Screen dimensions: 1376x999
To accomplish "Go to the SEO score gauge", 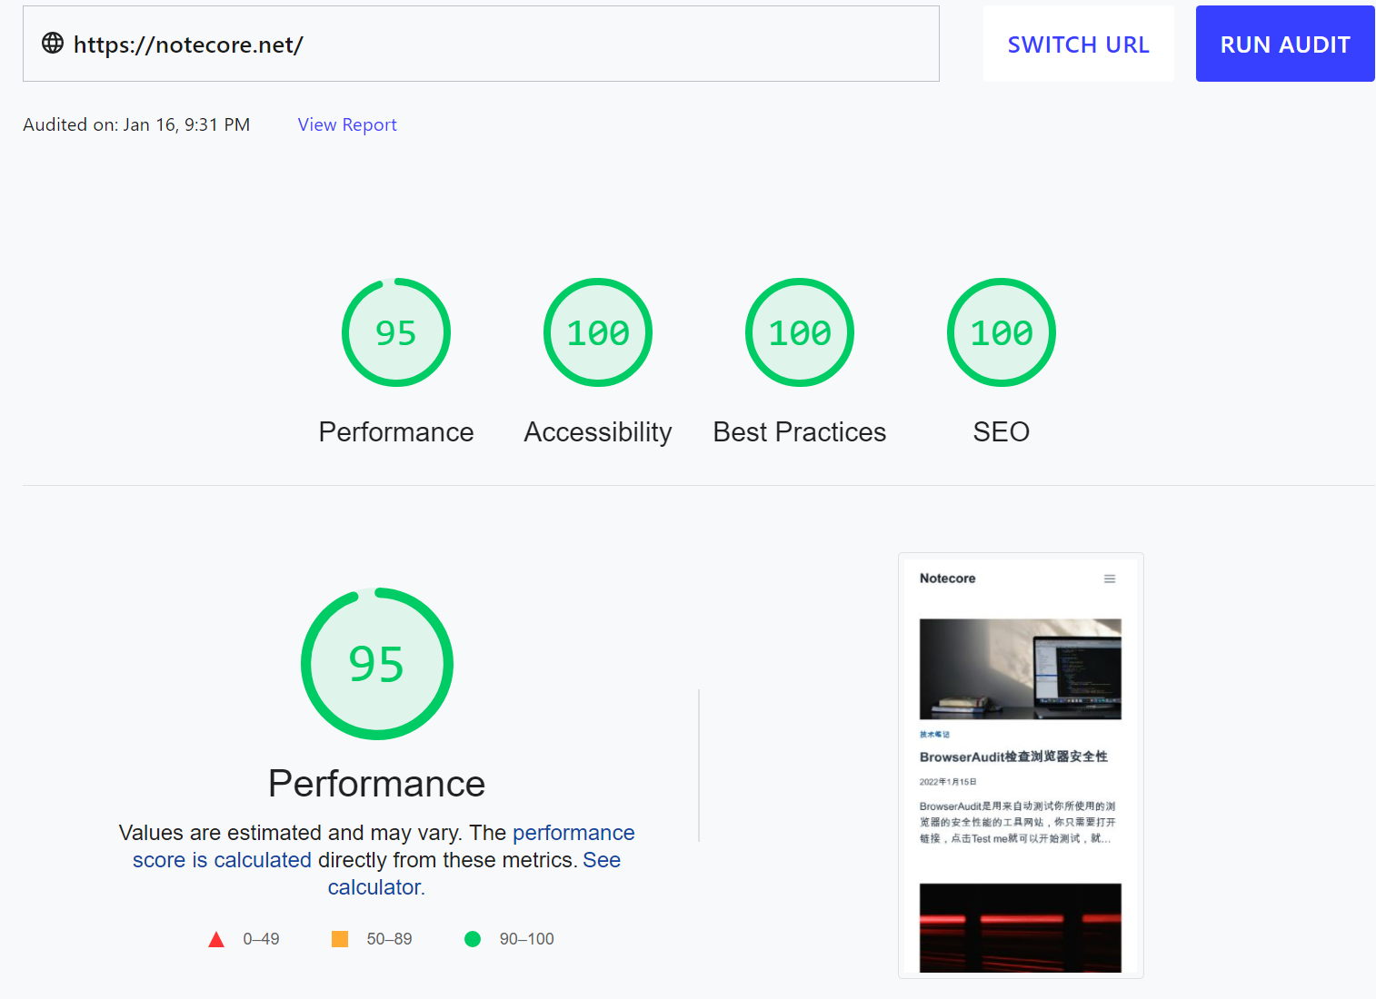I will [1002, 333].
